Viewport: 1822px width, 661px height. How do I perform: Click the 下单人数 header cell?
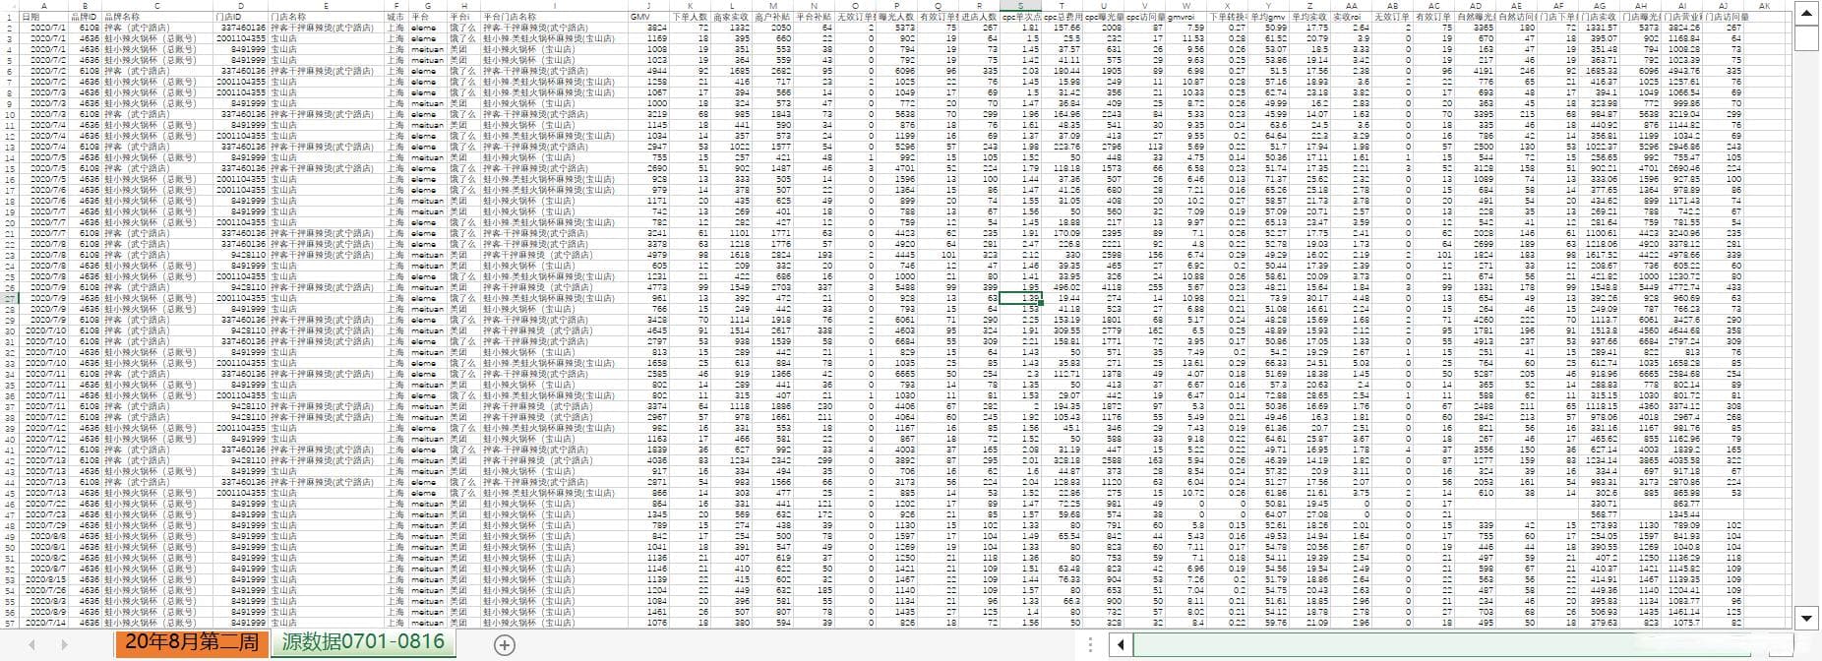pos(690,17)
